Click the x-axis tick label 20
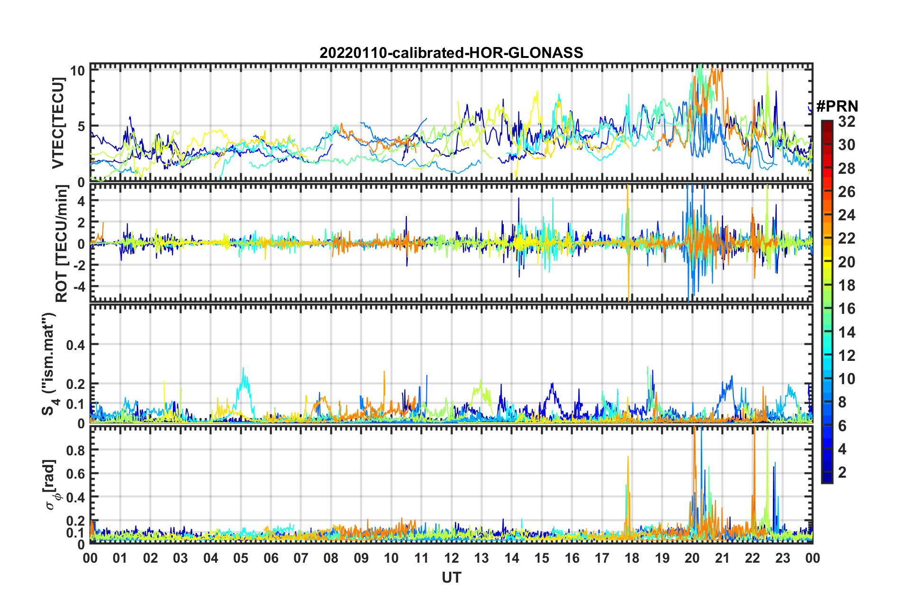Screen dimensions: 903x604 coord(692,558)
